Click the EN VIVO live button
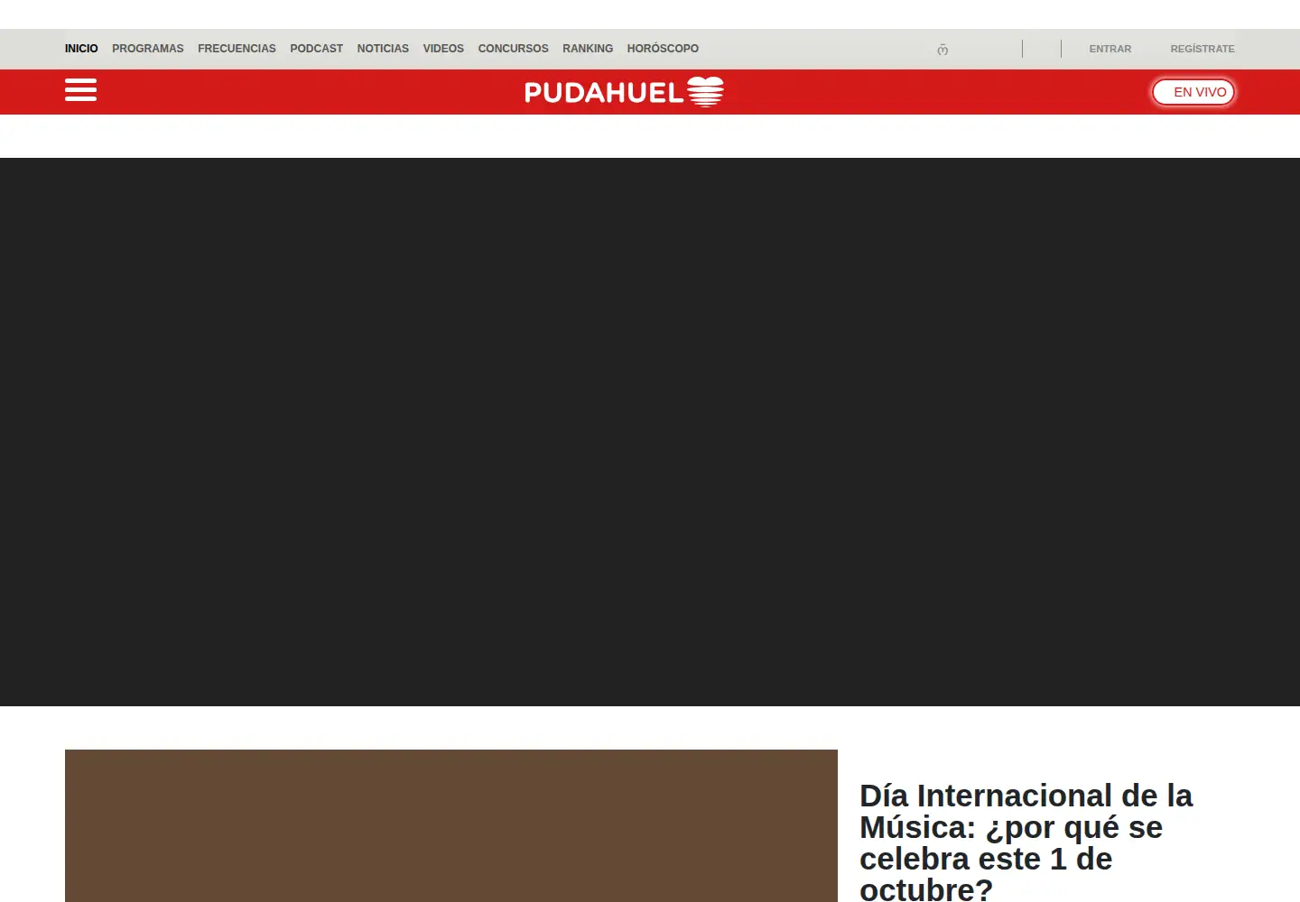This screenshot has height=902, width=1300. pos(1193,92)
